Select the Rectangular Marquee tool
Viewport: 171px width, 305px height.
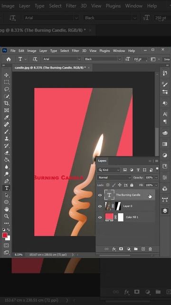(6, 82)
